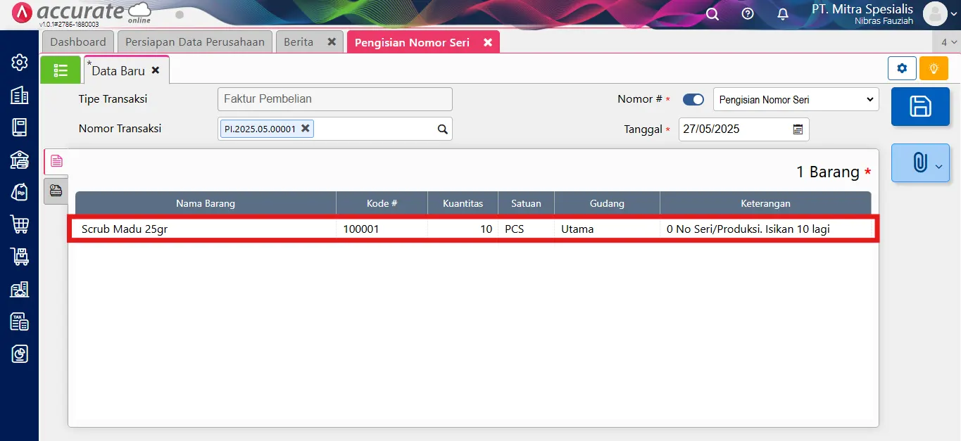Open the tab overflow dropdown showing 4
The height and width of the screenshot is (441, 961).
(948, 42)
